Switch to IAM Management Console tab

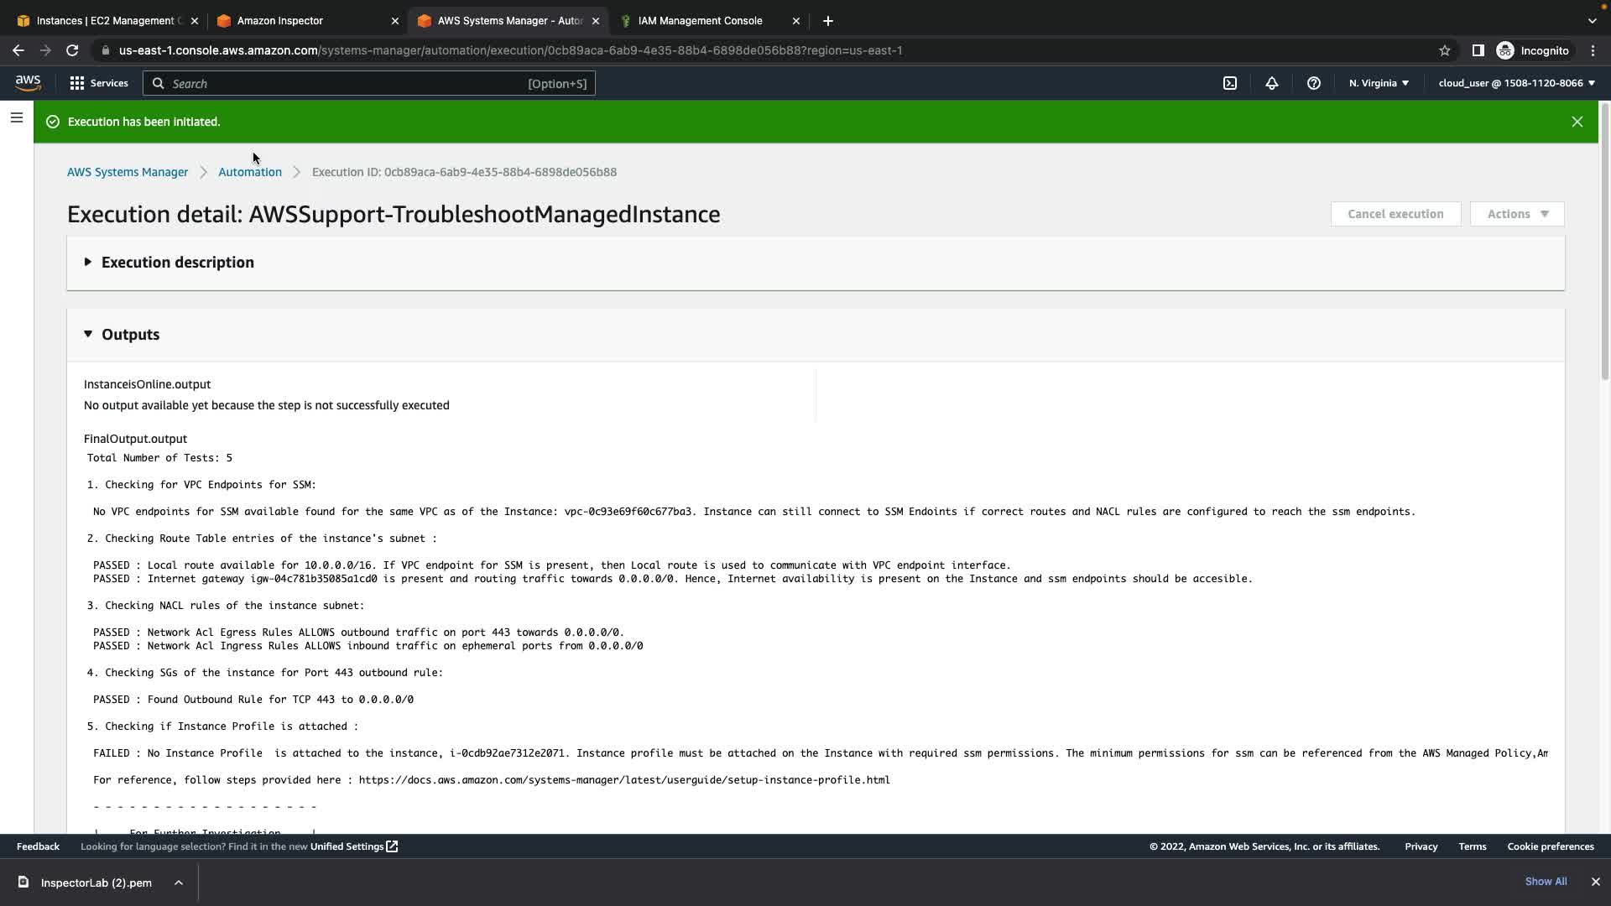click(700, 21)
